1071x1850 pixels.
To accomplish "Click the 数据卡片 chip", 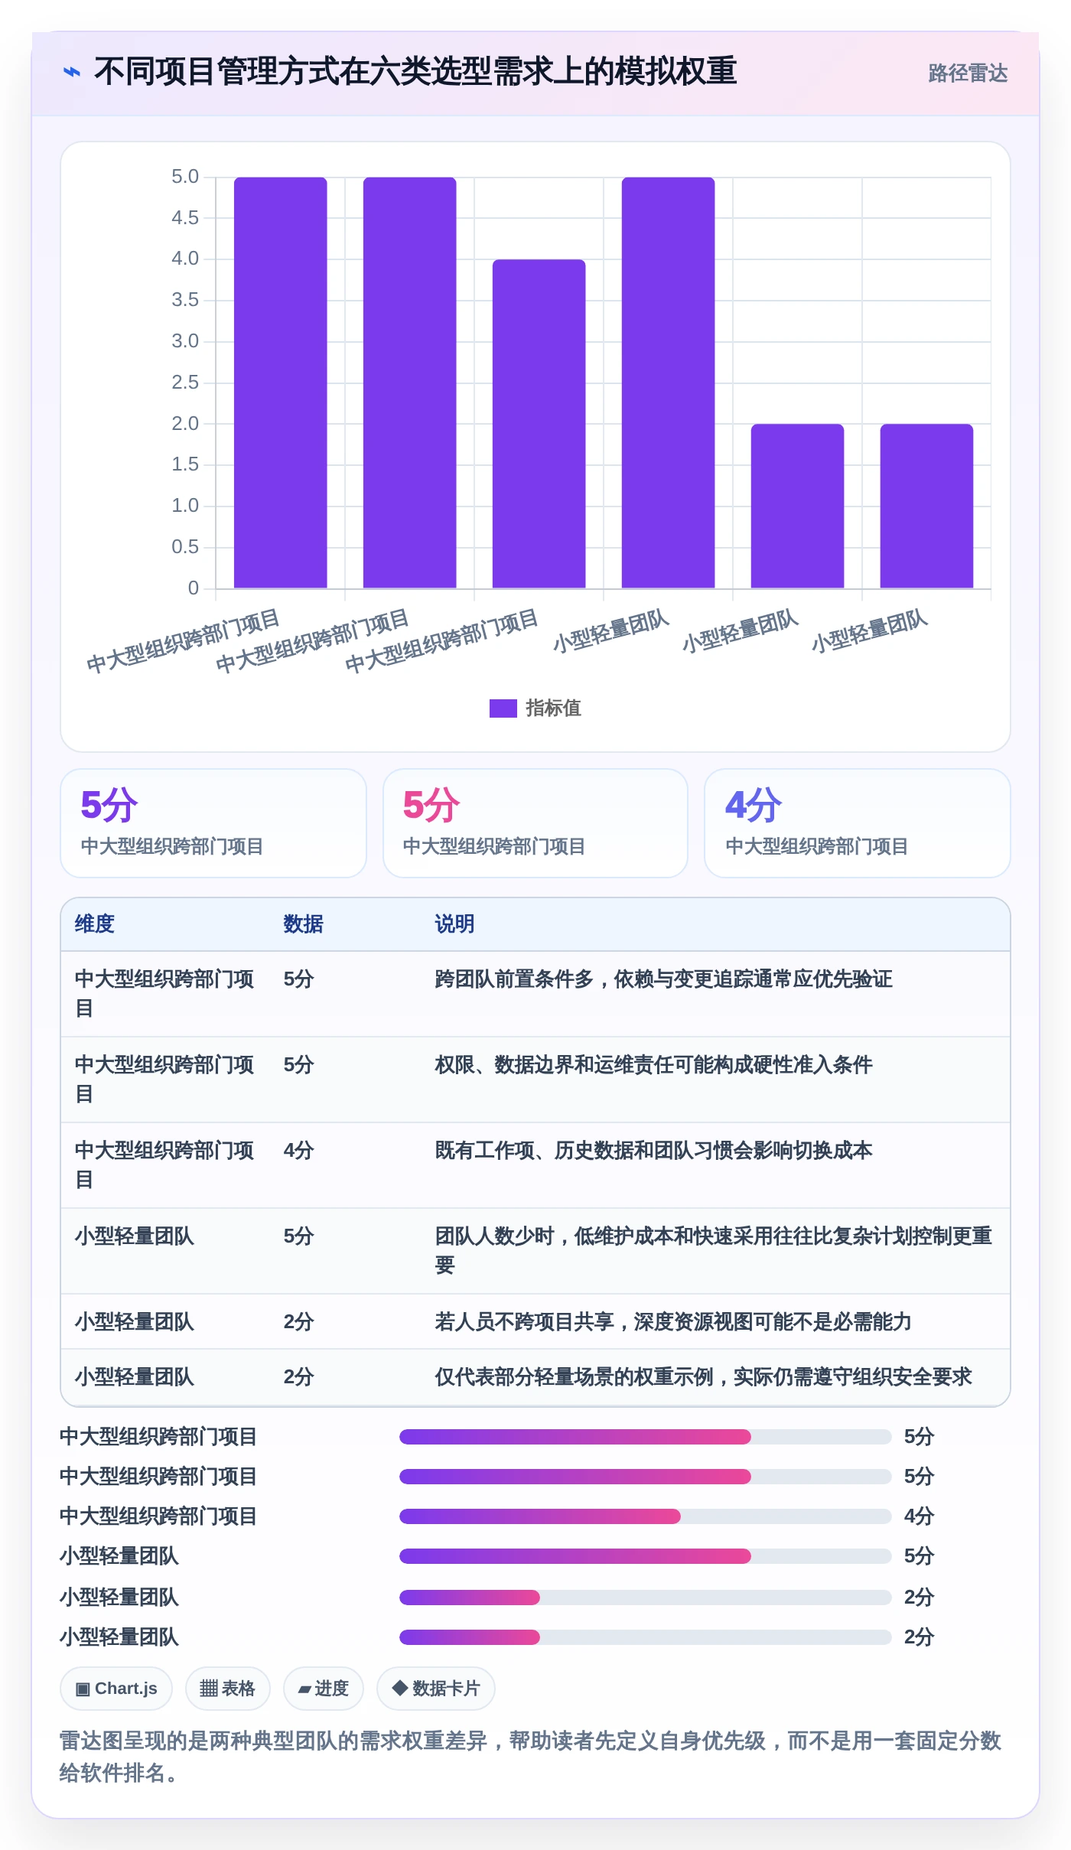I will pos(435,1689).
